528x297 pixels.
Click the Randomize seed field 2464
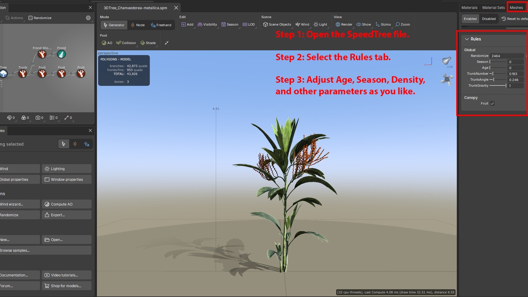pos(507,56)
